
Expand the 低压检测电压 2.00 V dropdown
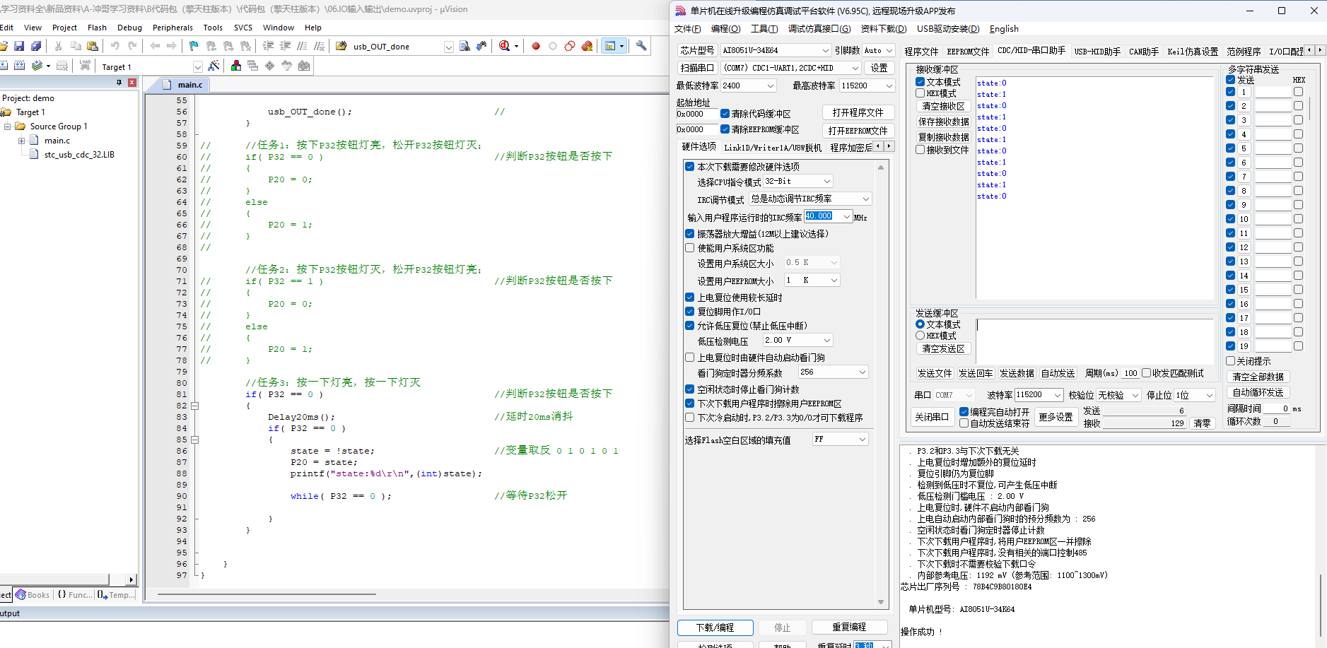tap(826, 341)
